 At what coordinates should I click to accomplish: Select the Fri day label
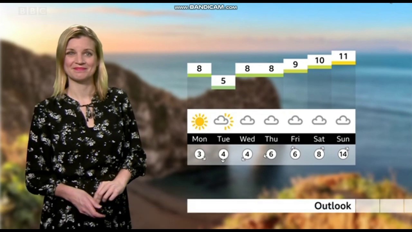pyautogui.click(x=295, y=139)
